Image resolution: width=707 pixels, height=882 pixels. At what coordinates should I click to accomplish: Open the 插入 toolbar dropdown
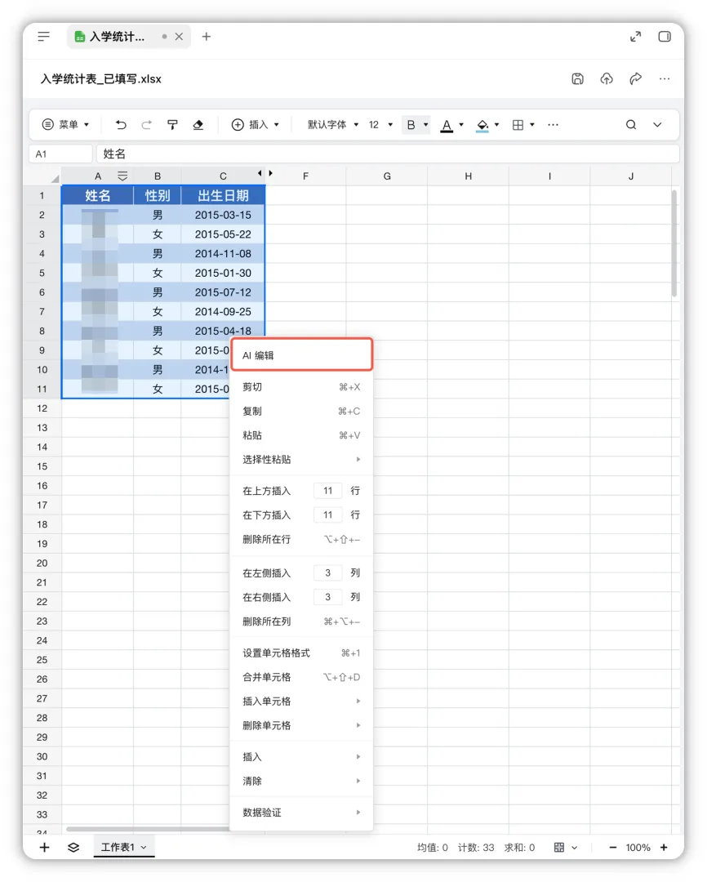256,125
